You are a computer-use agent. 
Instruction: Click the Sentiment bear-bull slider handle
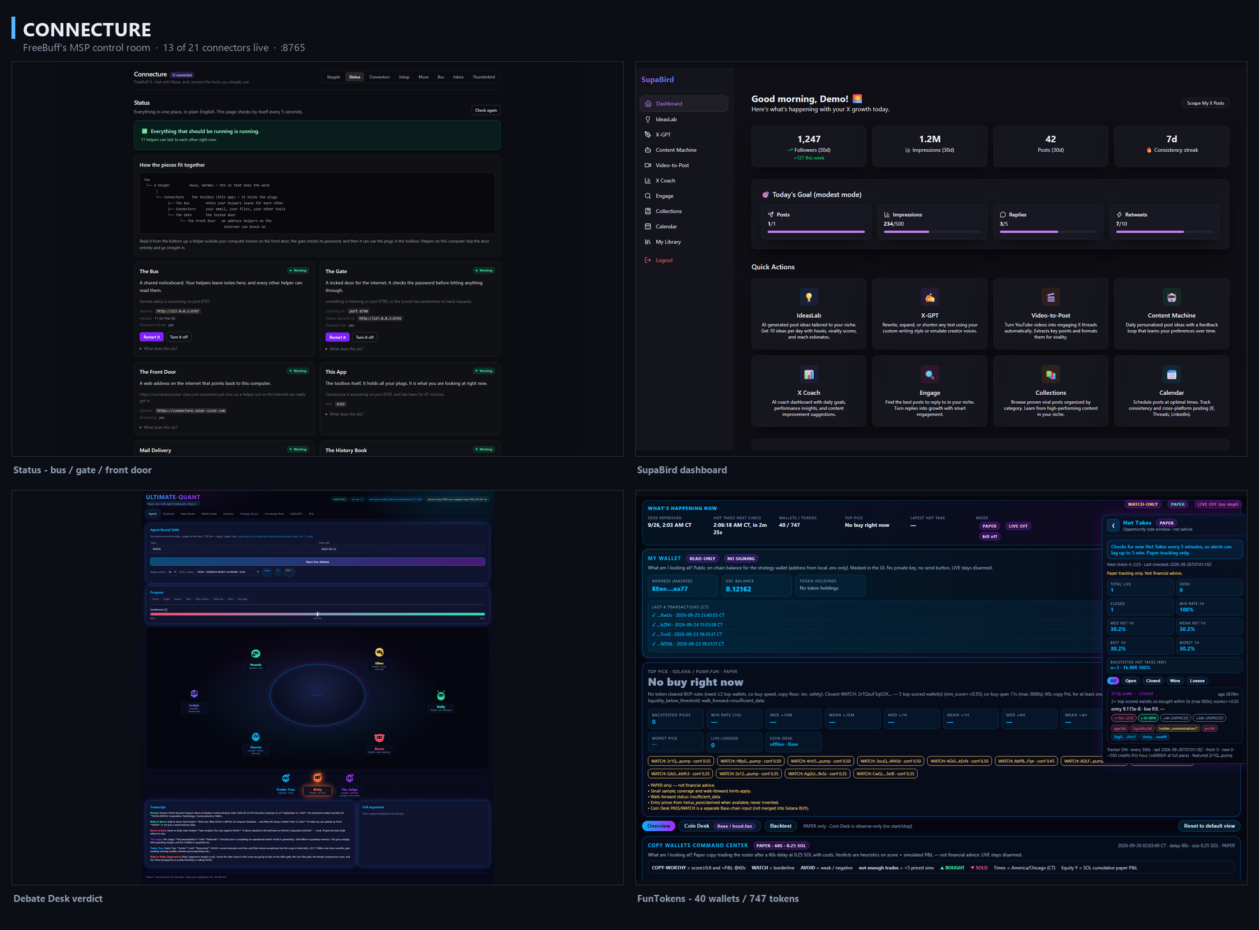(318, 614)
